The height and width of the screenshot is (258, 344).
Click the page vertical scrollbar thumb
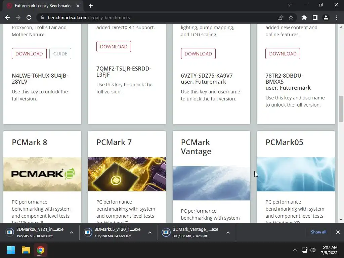click(341, 109)
